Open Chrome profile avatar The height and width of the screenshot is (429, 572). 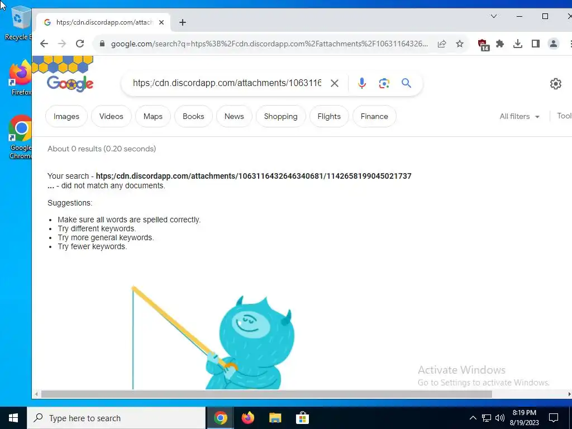[554, 44]
